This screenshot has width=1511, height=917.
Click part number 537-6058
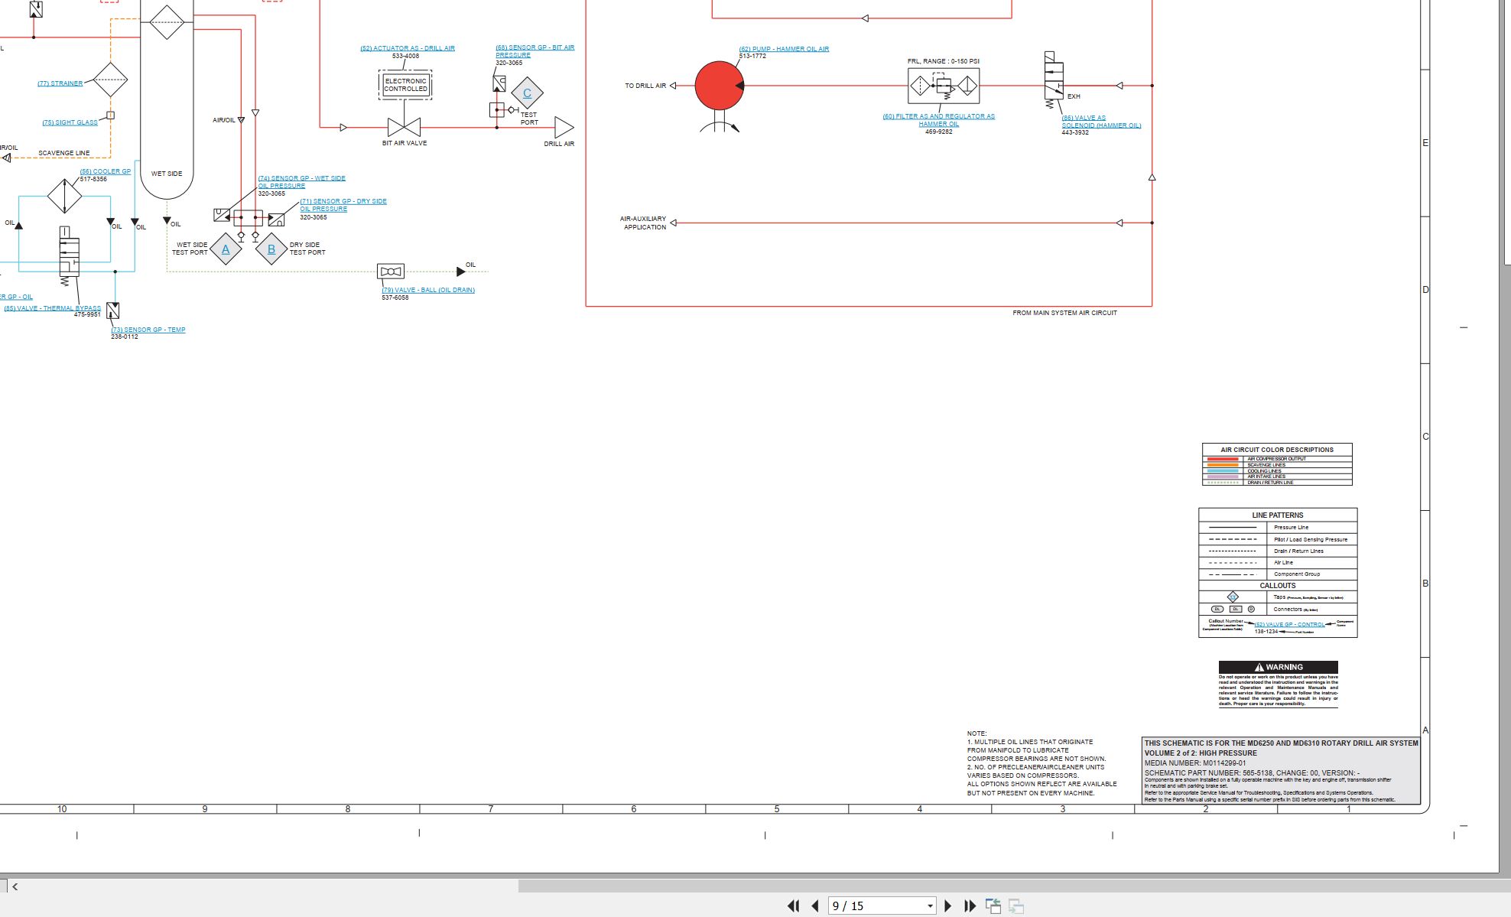click(395, 298)
